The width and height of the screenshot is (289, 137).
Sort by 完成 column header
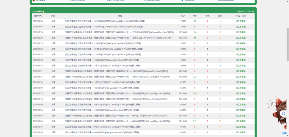coord(220,16)
